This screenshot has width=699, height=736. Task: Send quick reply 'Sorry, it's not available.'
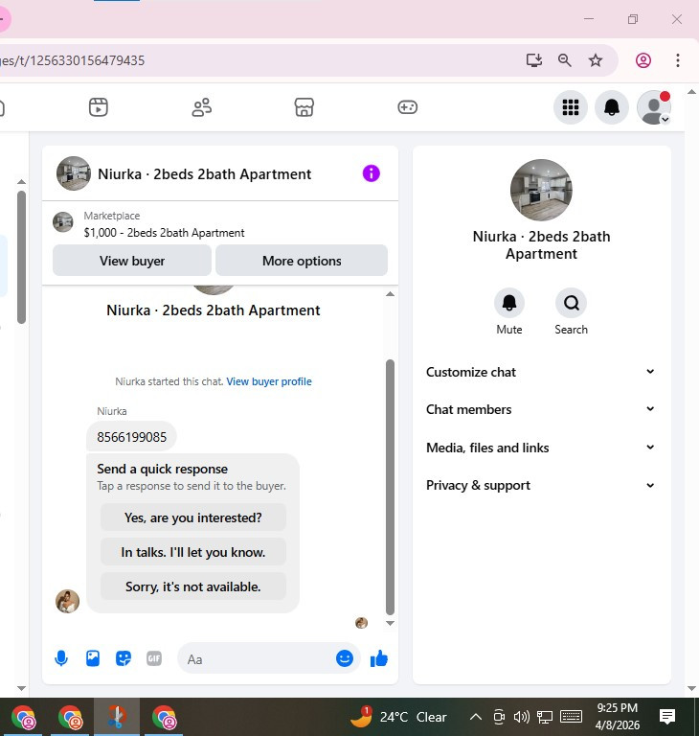pos(192,586)
